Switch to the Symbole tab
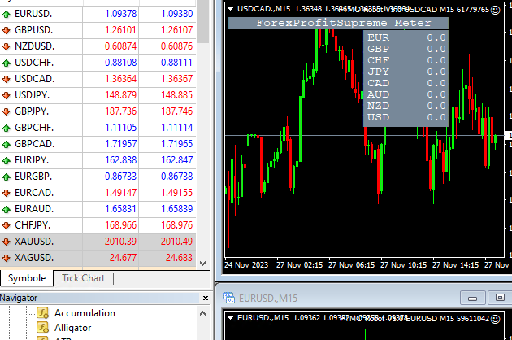Image resolution: width=512 pixels, height=340 pixels. [27, 278]
